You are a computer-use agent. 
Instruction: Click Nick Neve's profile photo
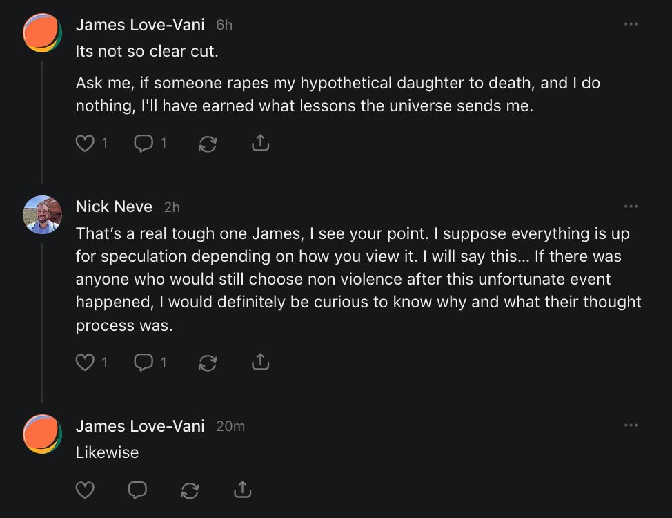[43, 215]
